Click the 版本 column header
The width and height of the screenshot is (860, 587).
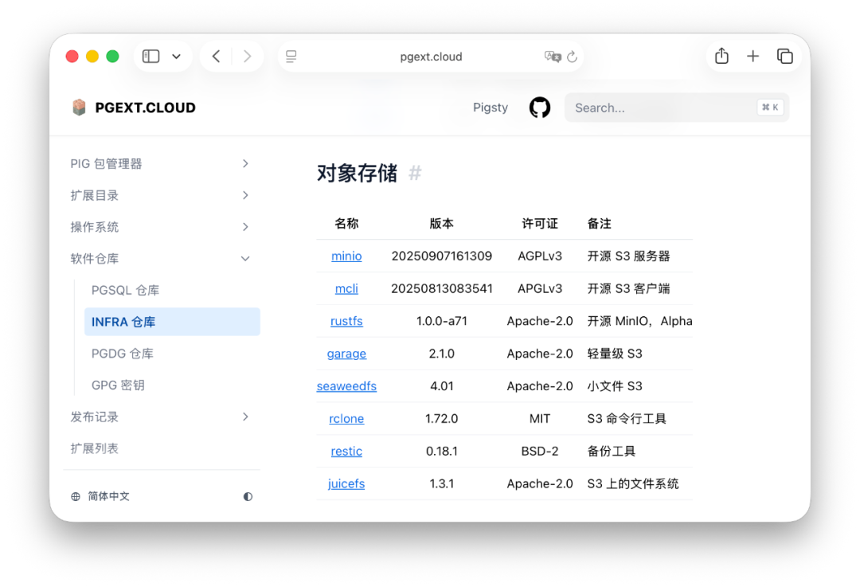pos(441,223)
